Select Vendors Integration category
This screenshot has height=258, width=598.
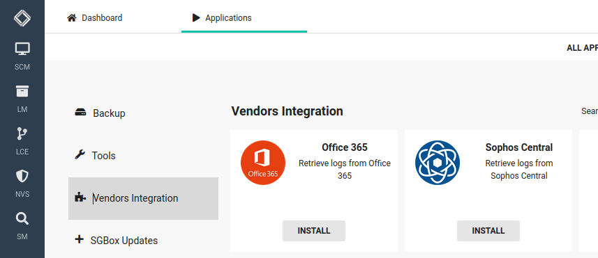click(x=144, y=198)
